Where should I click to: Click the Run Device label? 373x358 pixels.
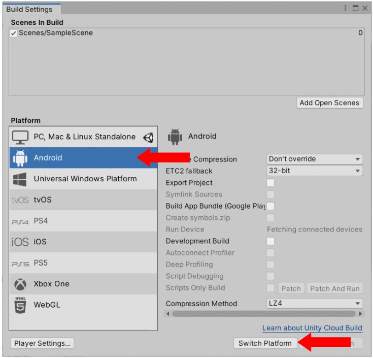[185, 230]
